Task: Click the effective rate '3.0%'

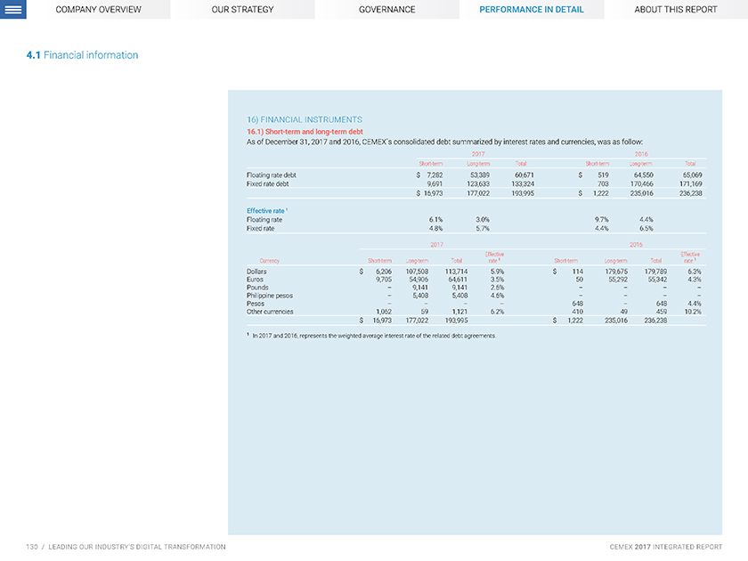Action: point(483,220)
